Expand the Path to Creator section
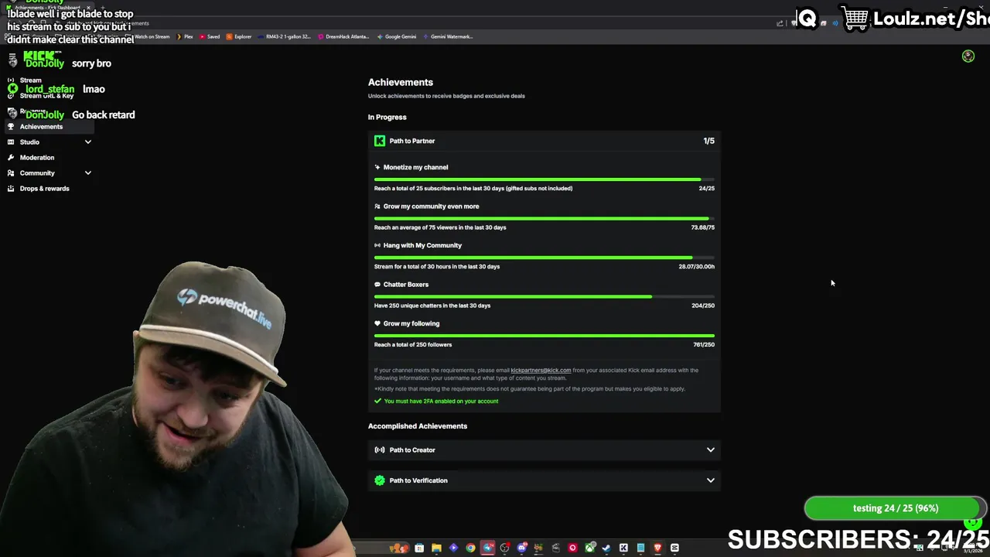Image resolution: width=990 pixels, height=557 pixels. pos(544,449)
